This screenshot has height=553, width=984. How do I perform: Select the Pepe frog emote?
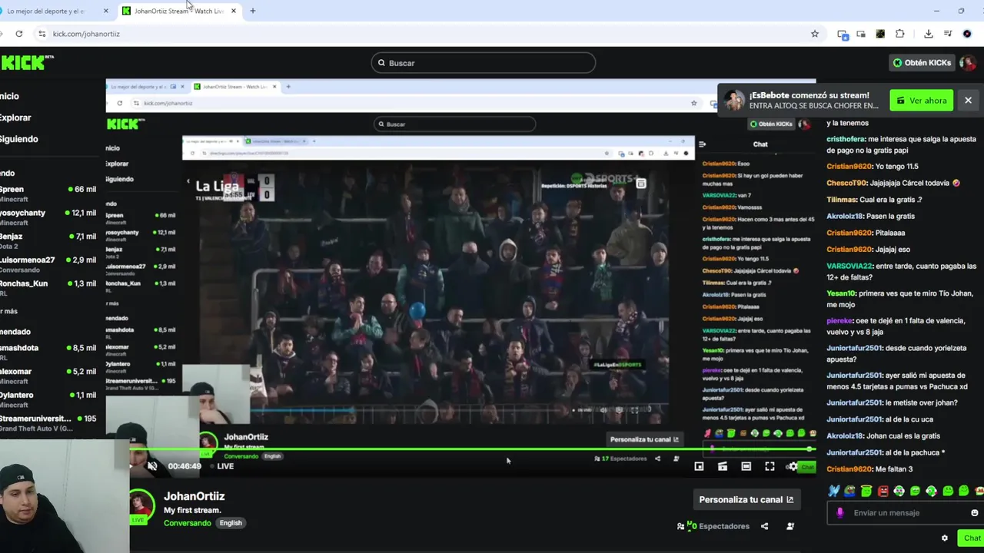tap(849, 491)
